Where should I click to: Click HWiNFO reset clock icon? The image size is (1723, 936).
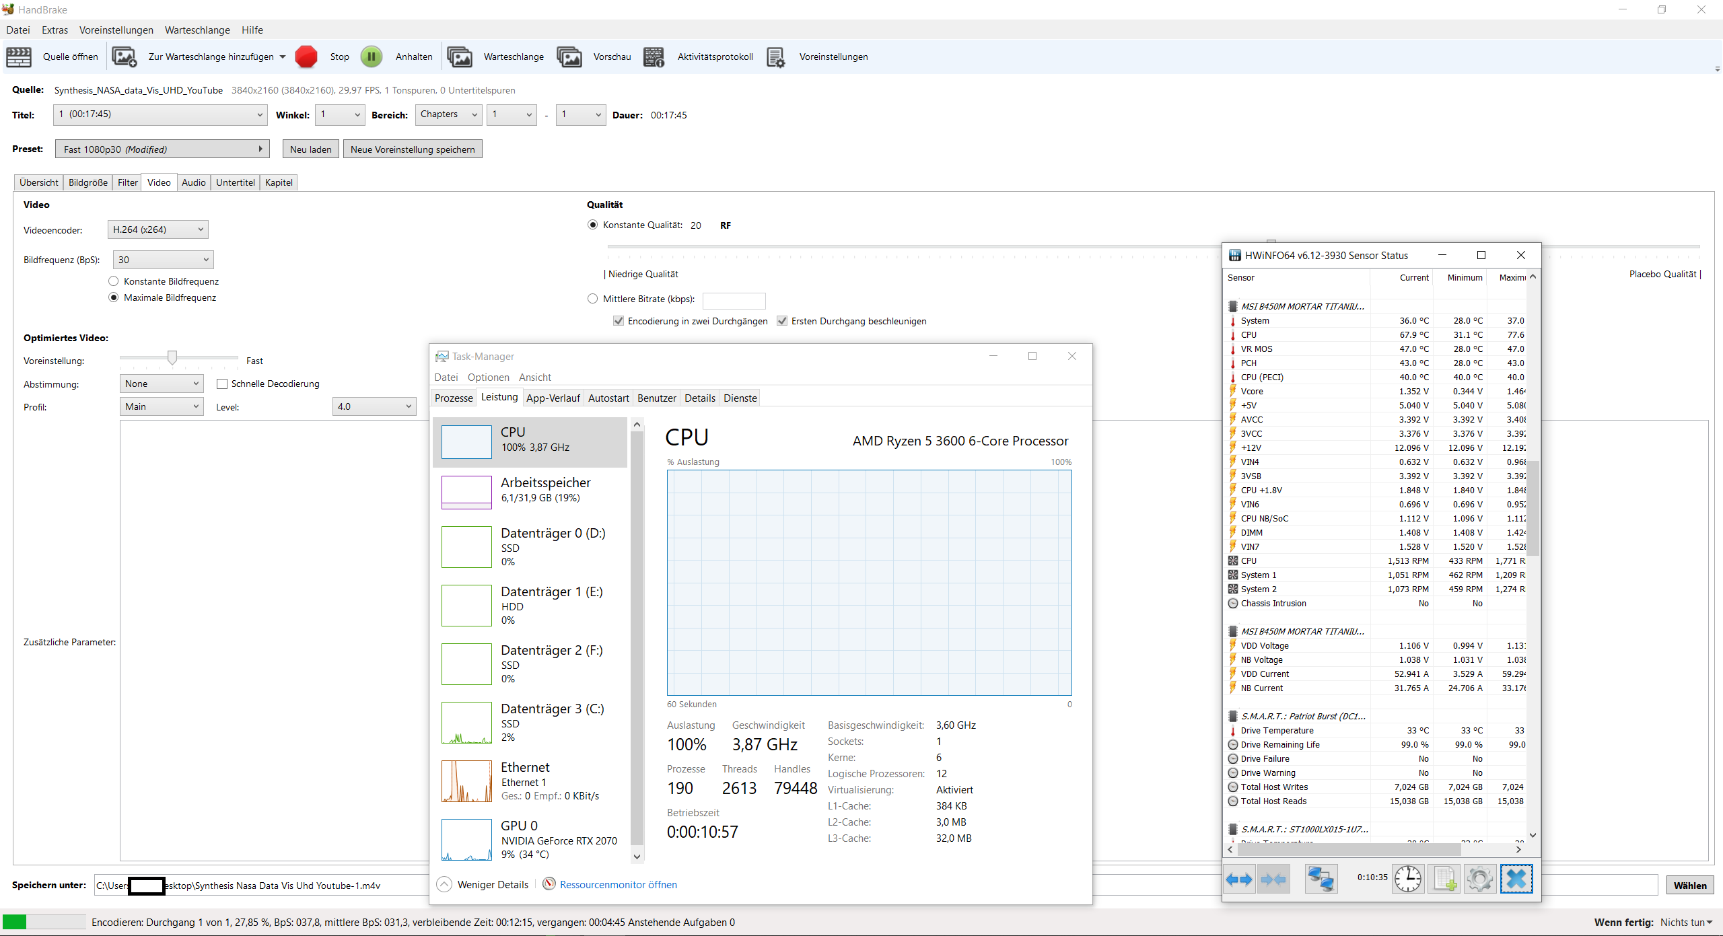click(x=1407, y=878)
